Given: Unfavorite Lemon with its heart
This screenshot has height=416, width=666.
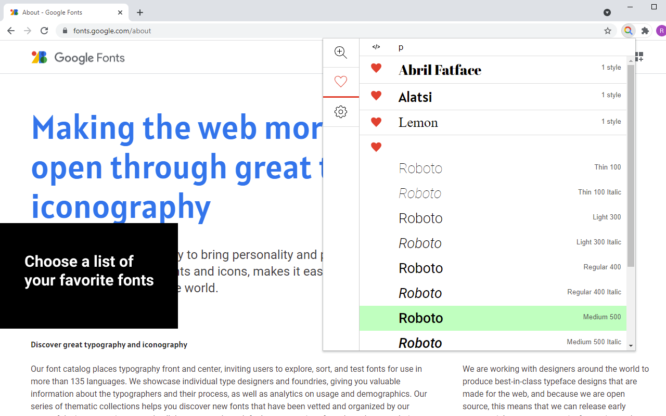Looking at the screenshot, I should coord(376,122).
